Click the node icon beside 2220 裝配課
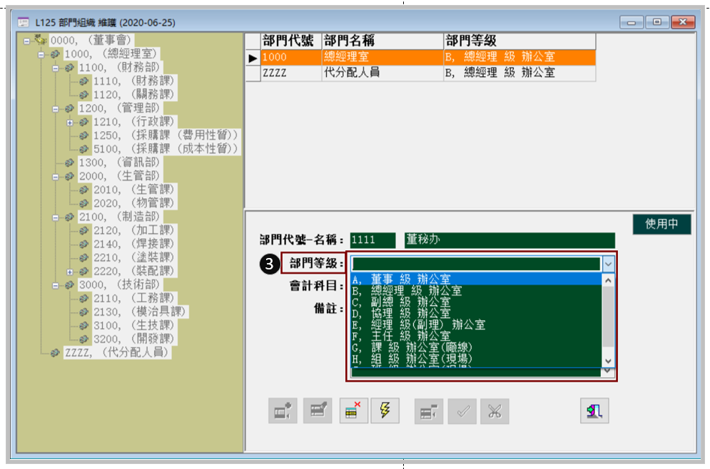Viewport: 710px width, 469px height. (84, 272)
